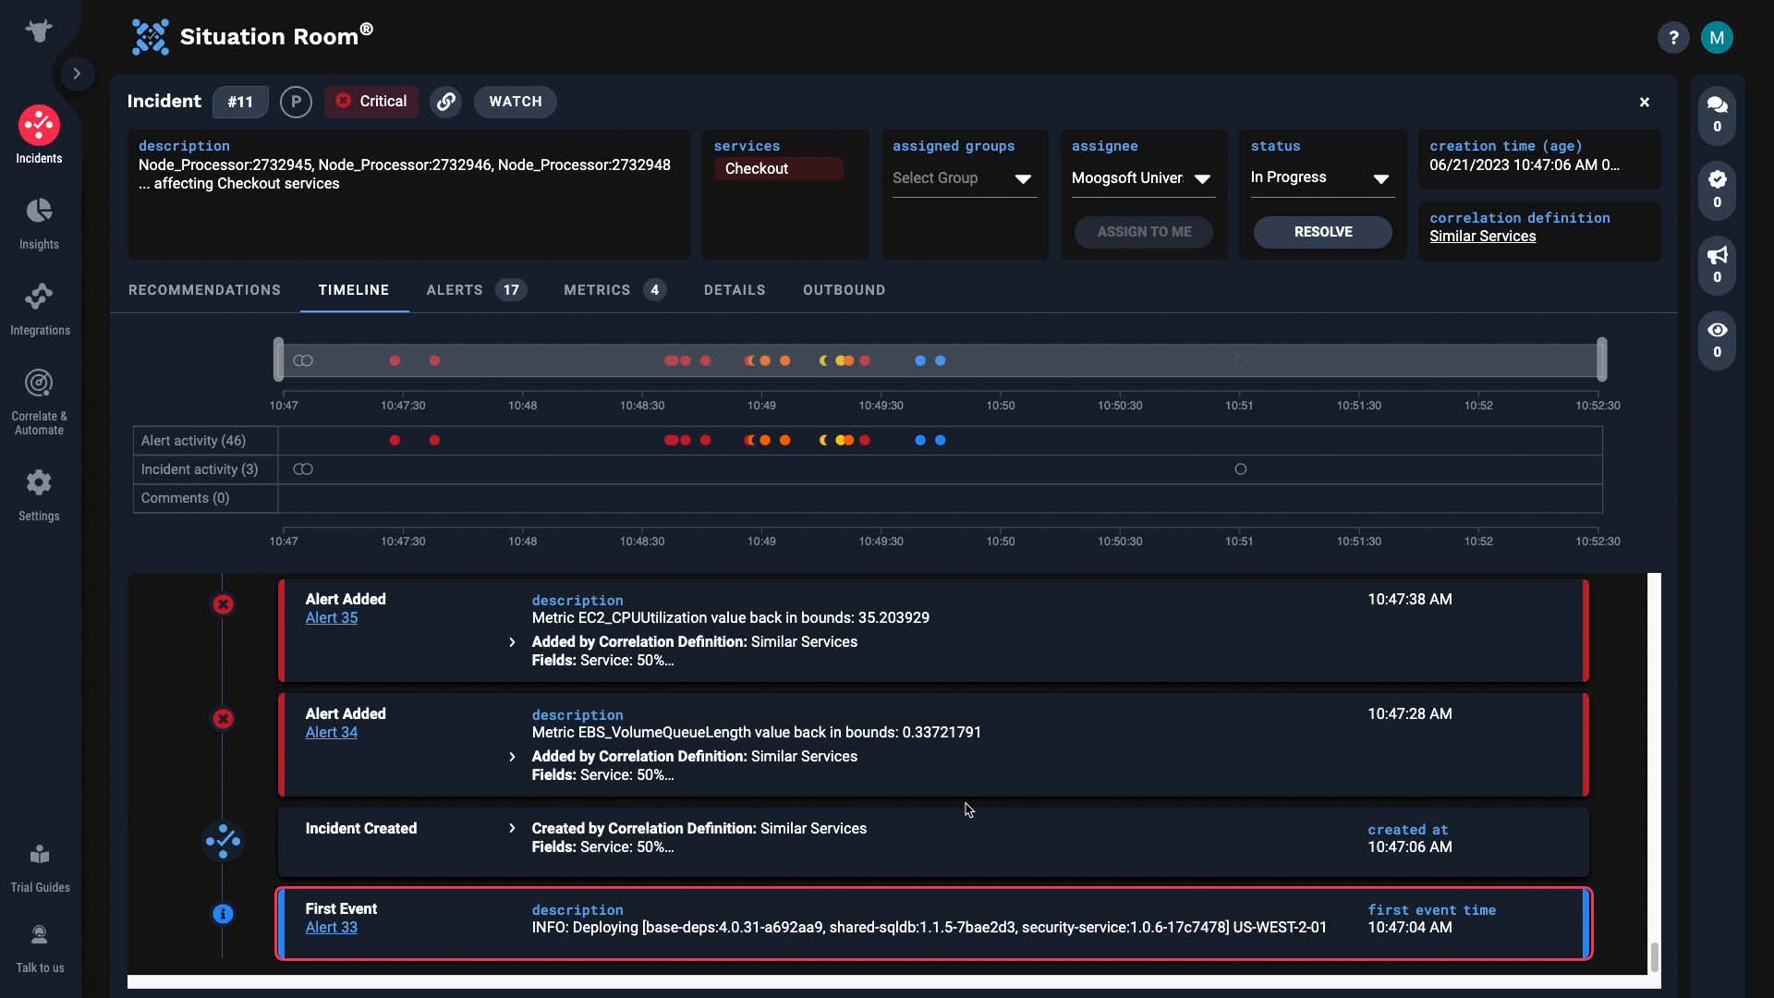Click the Talk to us icon
This screenshot has height=998, width=1774.
pos(39,935)
